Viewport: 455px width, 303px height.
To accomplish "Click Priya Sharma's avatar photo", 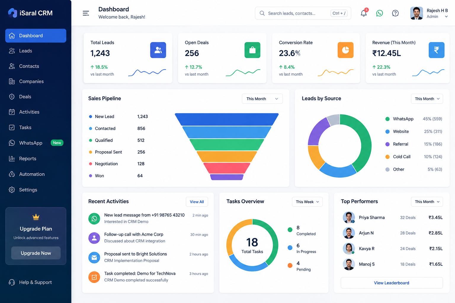I will (x=349, y=217).
